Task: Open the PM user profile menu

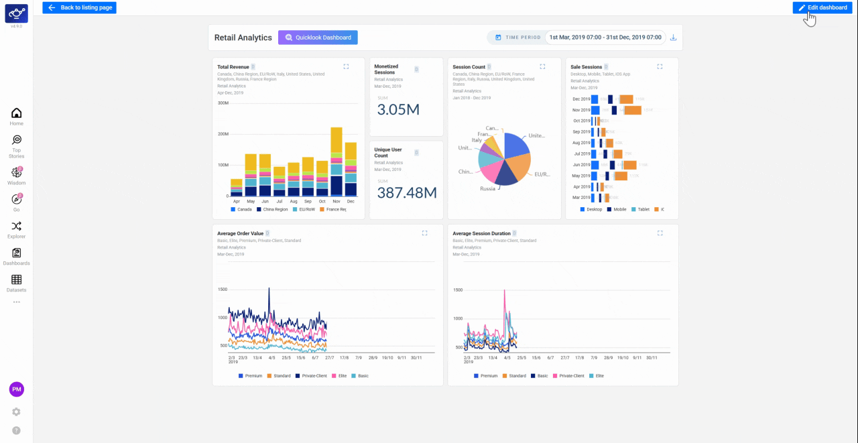Action: tap(17, 389)
